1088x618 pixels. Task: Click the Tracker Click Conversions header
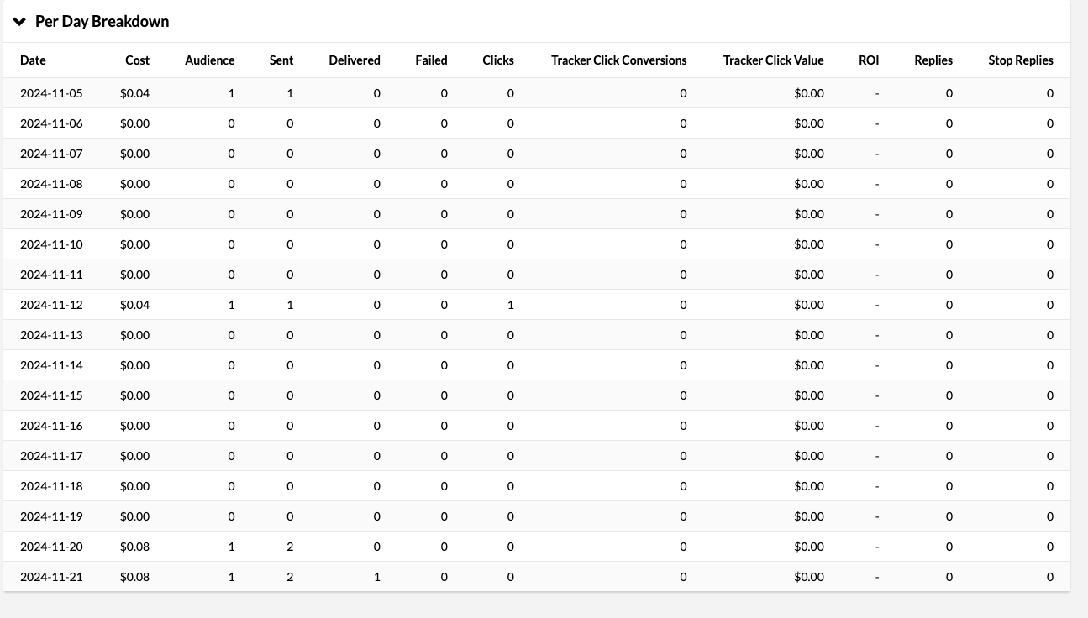pyautogui.click(x=619, y=60)
